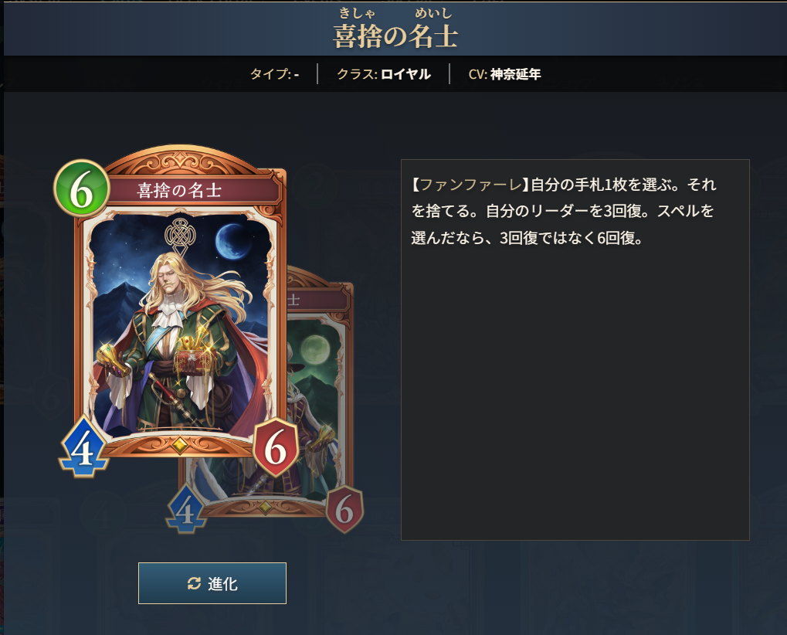Click the red defense 6 shield on front card
Viewport: 787px width, 635px height.
pos(276,447)
